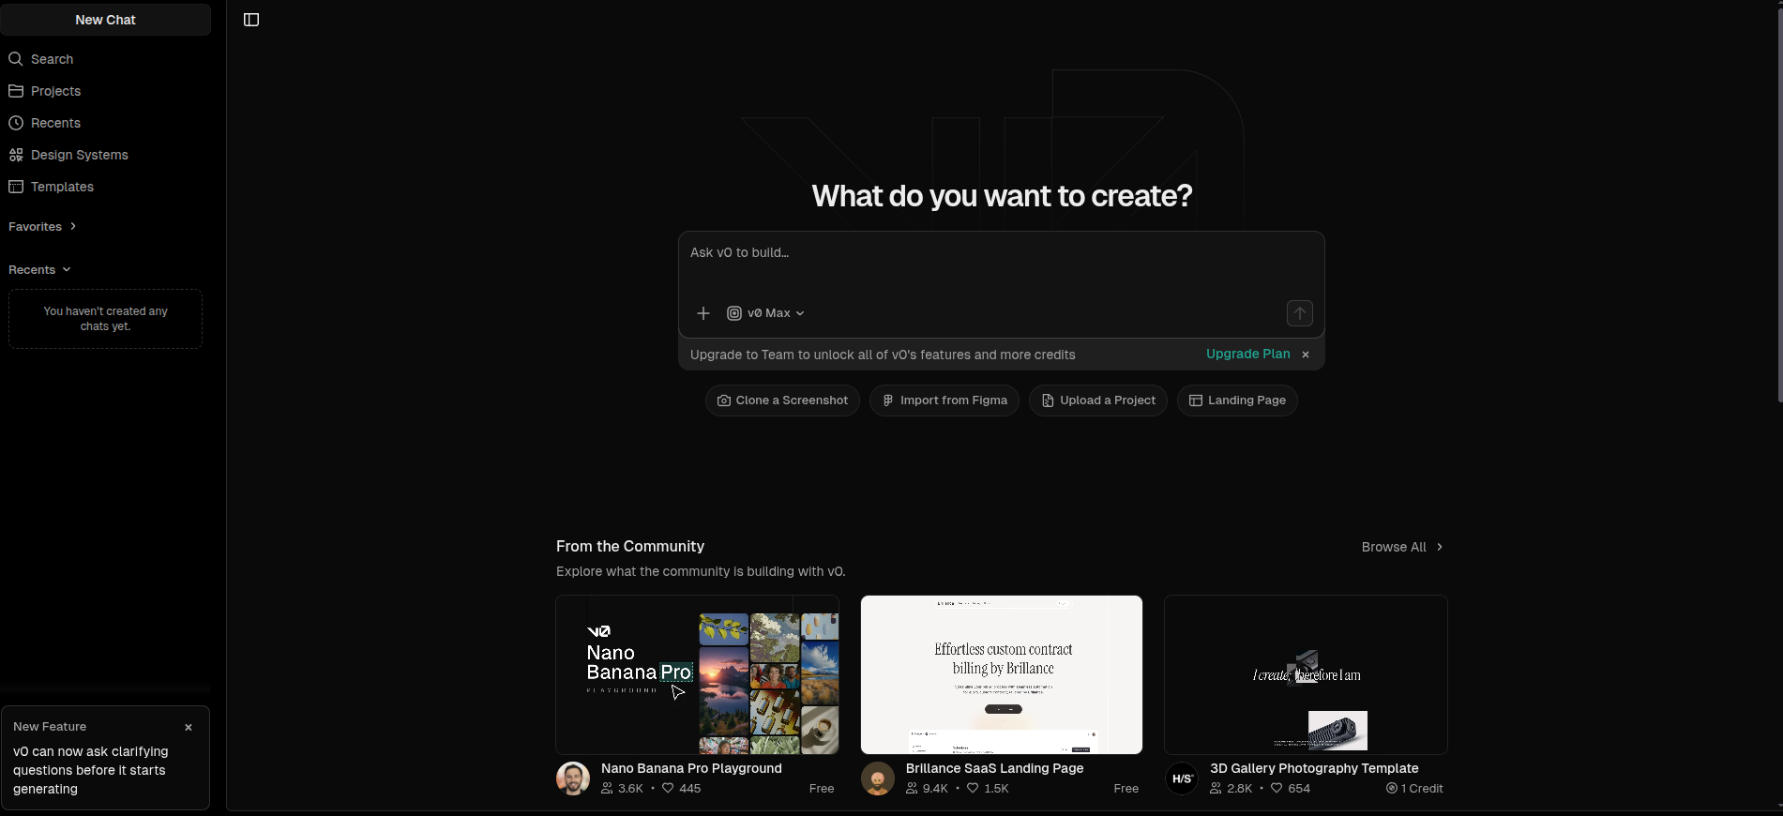Choose Import from Figma
Image resolution: width=1783 pixels, height=816 pixels.
944,400
